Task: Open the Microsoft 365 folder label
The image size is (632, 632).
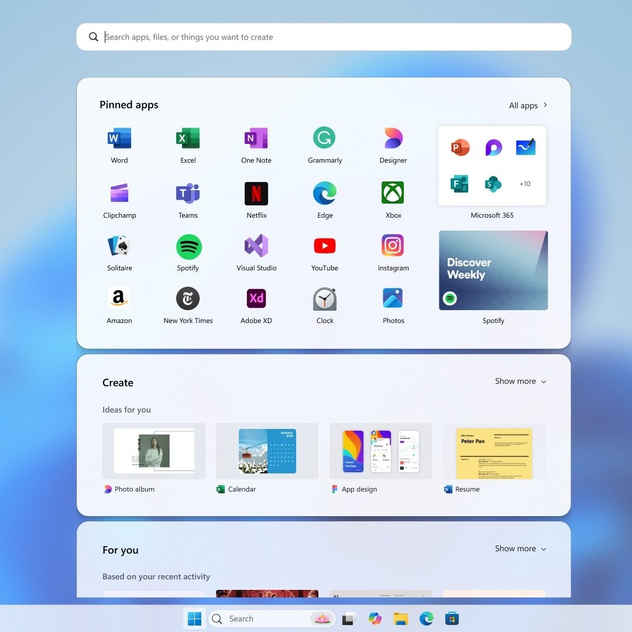Action: click(492, 215)
